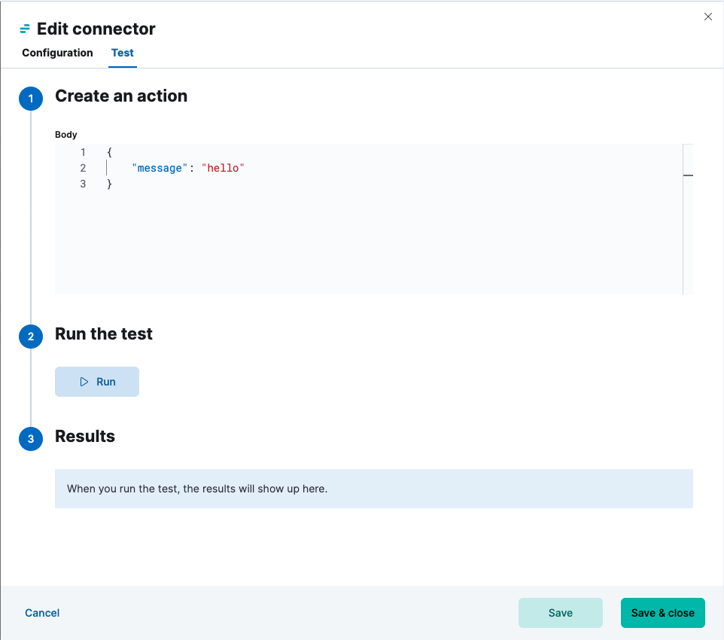Screen dimensions: 724x640
Task: Click the "message" key on line 2
Action: point(159,168)
